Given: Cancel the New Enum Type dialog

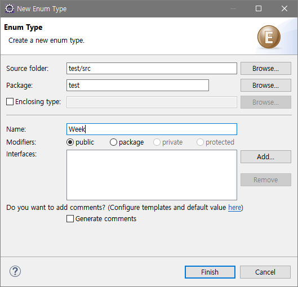Looking at the screenshot, I should 265,272.
